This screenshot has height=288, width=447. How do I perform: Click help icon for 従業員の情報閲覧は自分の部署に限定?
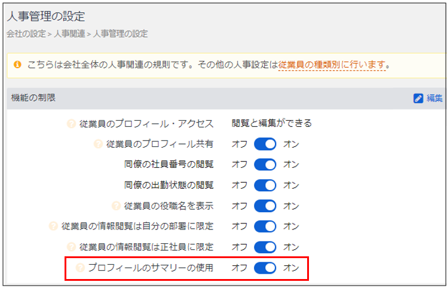[54, 226]
